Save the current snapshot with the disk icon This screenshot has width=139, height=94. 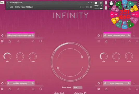[87, 7]
